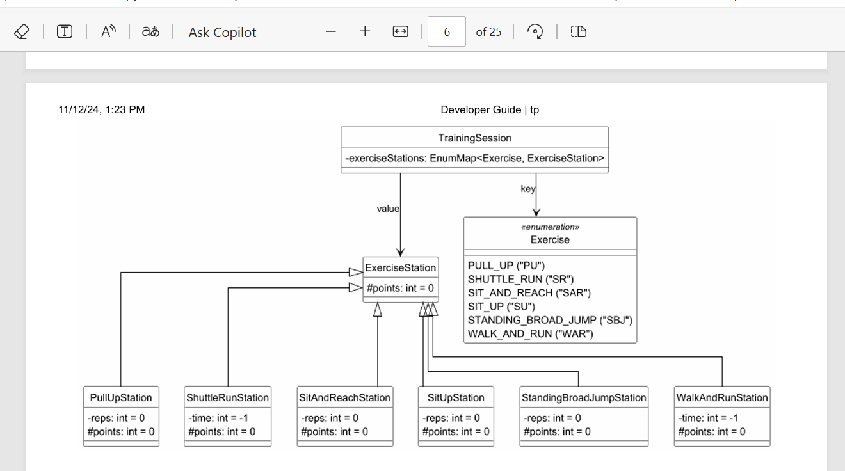Click WALK_AND_RUN ("WAR") enum value
The image size is (845, 471).
point(531,334)
